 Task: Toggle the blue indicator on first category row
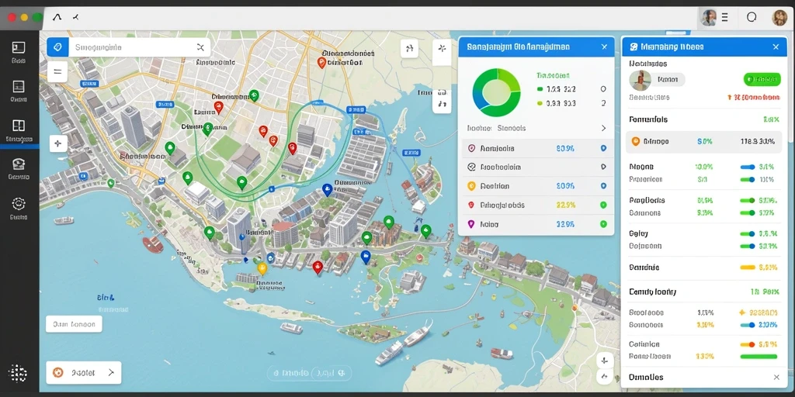(602, 148)
